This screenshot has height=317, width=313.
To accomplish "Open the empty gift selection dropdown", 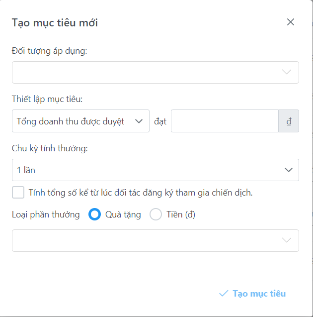I will [x=149, y=240].
